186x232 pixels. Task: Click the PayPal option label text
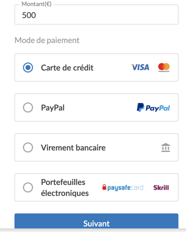[x=52, y=107]
